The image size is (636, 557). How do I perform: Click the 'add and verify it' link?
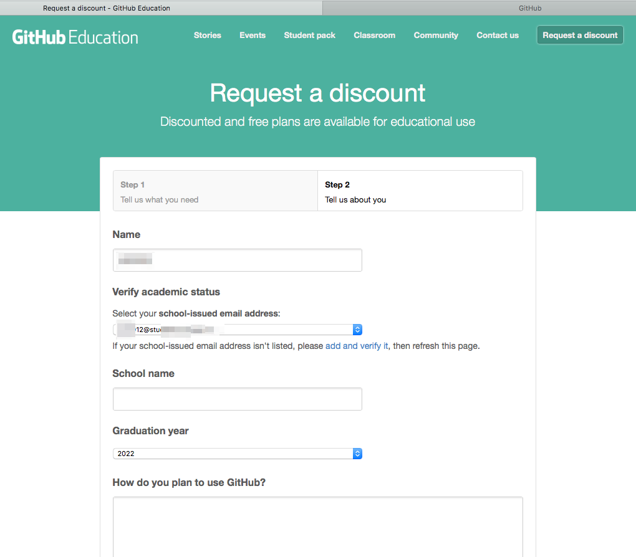coord(357,346)
